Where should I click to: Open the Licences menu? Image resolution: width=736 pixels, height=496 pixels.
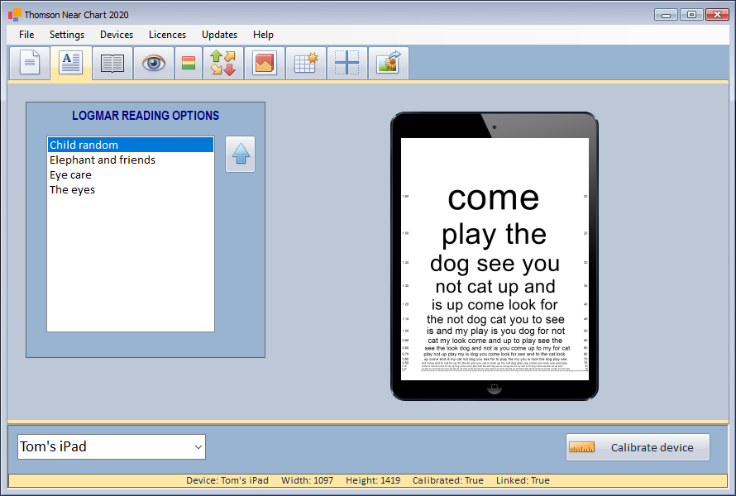[x=167, y=35]
